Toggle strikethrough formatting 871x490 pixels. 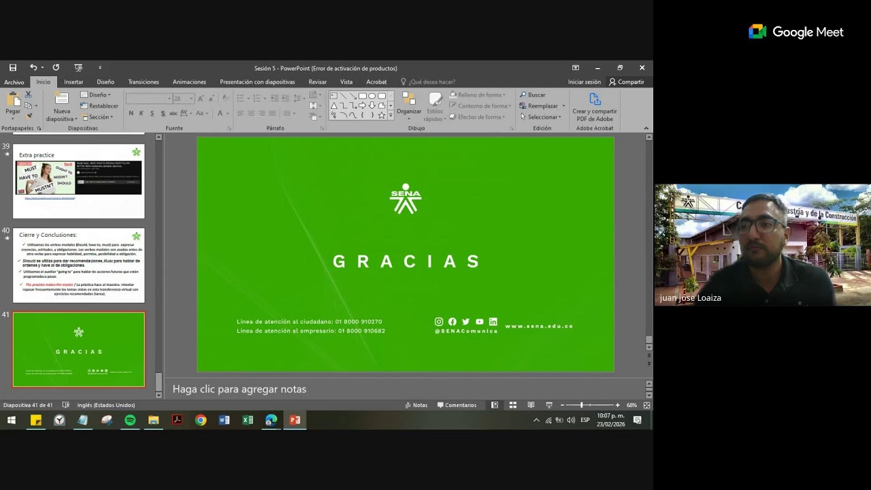pos(174,113)
